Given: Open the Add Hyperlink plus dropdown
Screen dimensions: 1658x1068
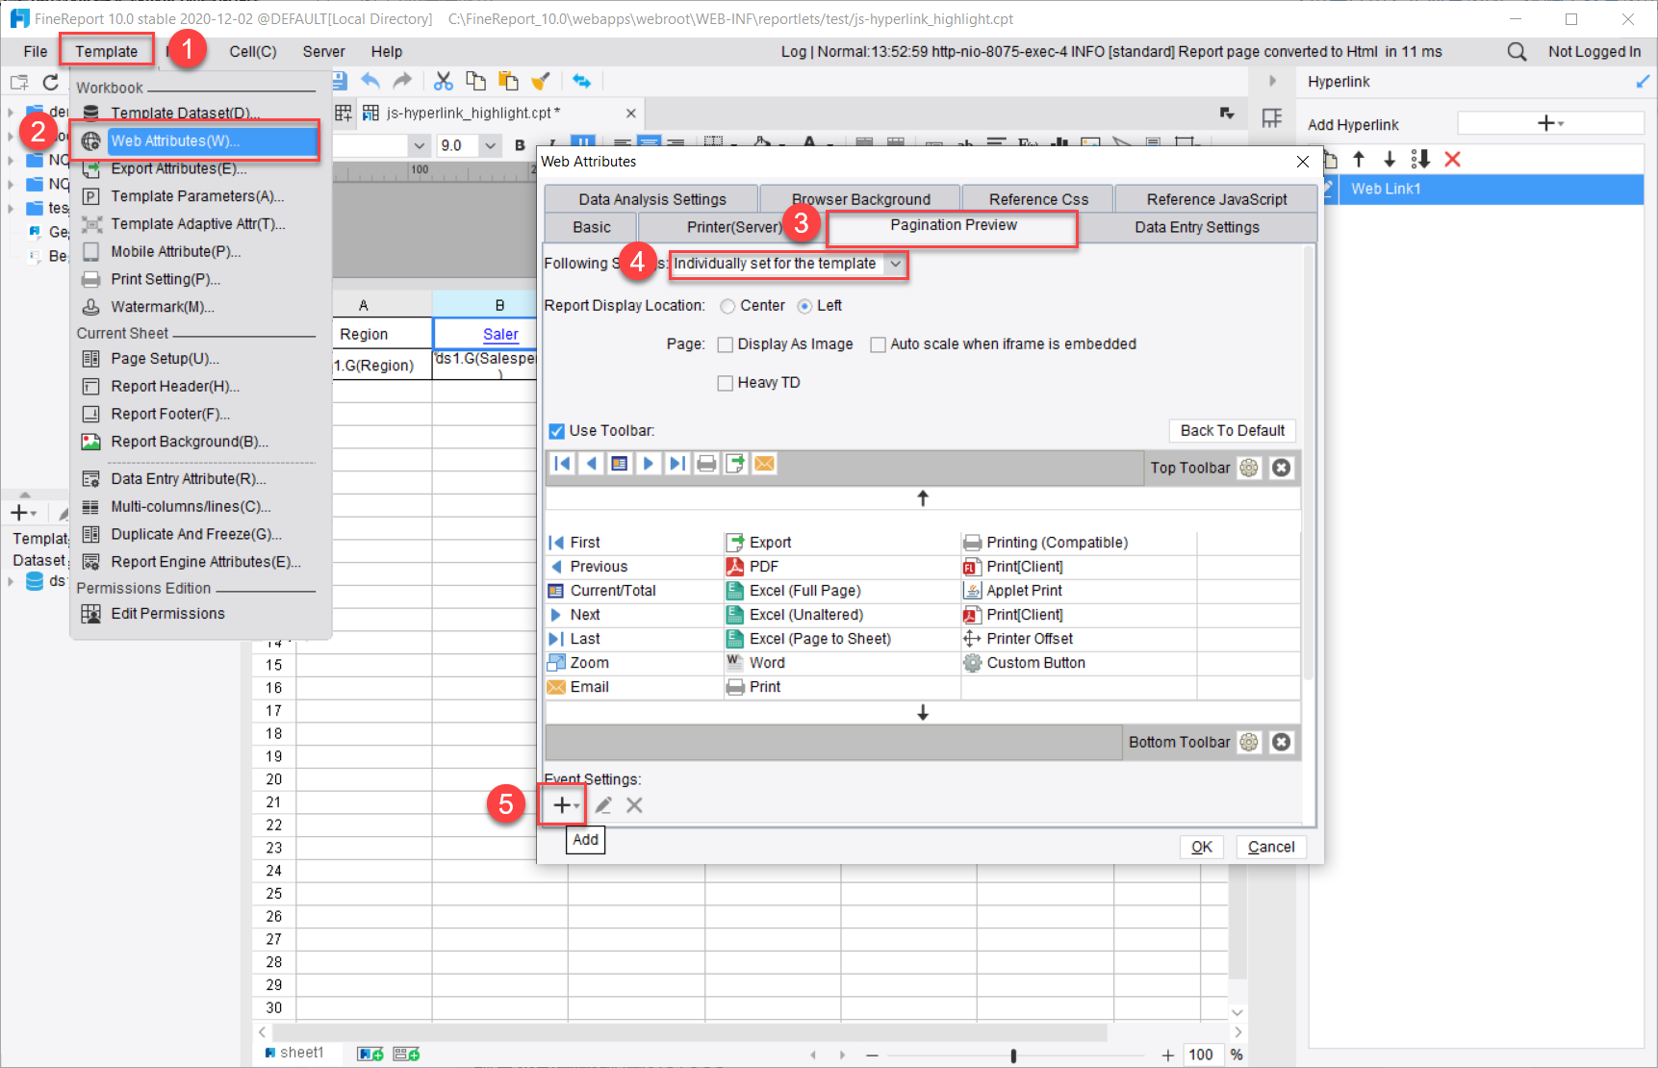Looking at the screenshot, I should [x=1549, y=123].
